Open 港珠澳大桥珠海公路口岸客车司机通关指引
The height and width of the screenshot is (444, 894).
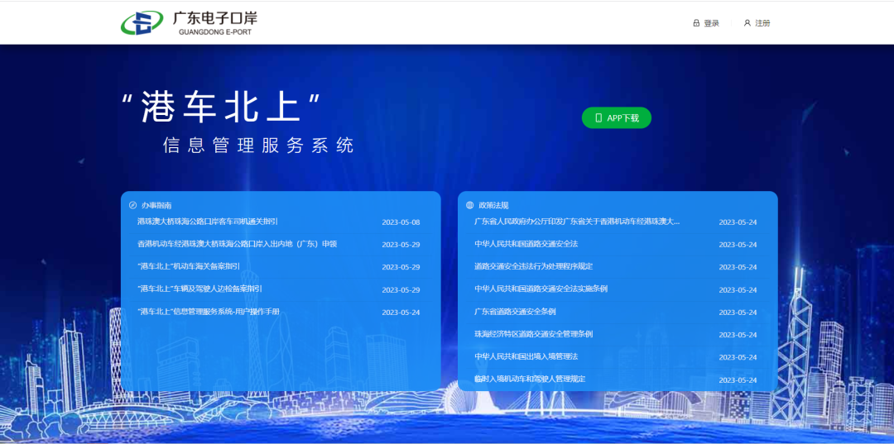click(208, 222)
